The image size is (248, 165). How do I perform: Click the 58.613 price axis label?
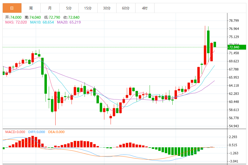coord(234,110)
